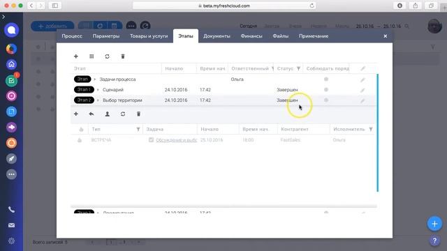Open the rocket sidebar icon
Viewport: 447px width, 251px height.
[x=11, y=158]
